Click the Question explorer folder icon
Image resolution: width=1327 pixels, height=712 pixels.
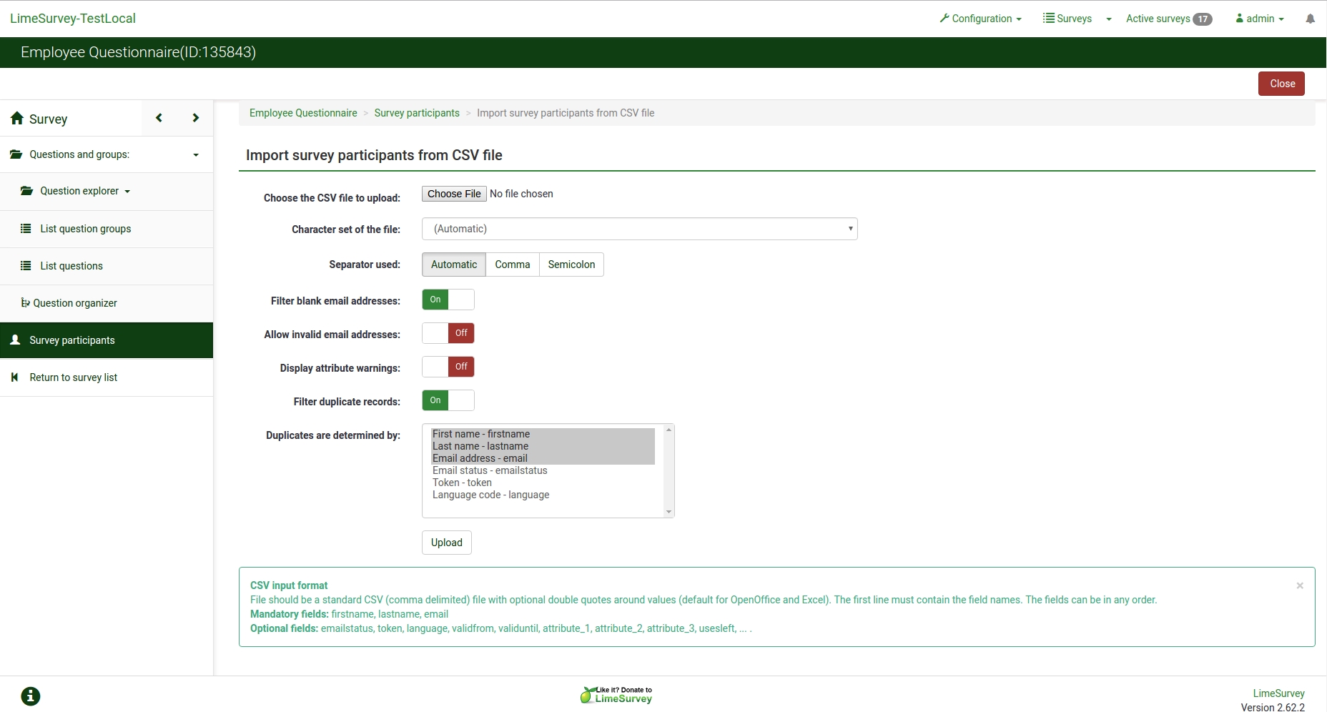[26, 191]
